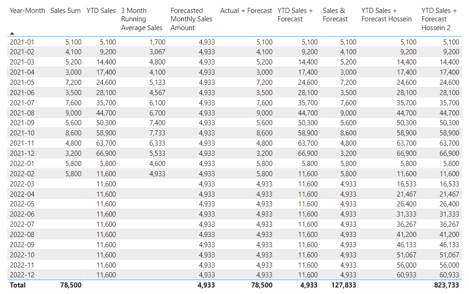Viewport: 469px width, 294px height.
Task: Click the sort arrow under Year-Month header
Action: [x=12, y=33]
